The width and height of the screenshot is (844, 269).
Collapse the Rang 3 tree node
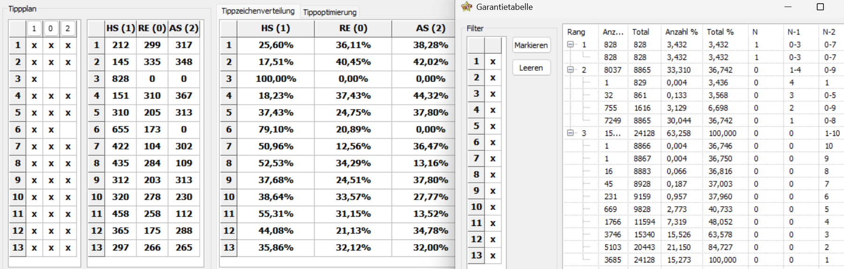[x=570, y=133]
